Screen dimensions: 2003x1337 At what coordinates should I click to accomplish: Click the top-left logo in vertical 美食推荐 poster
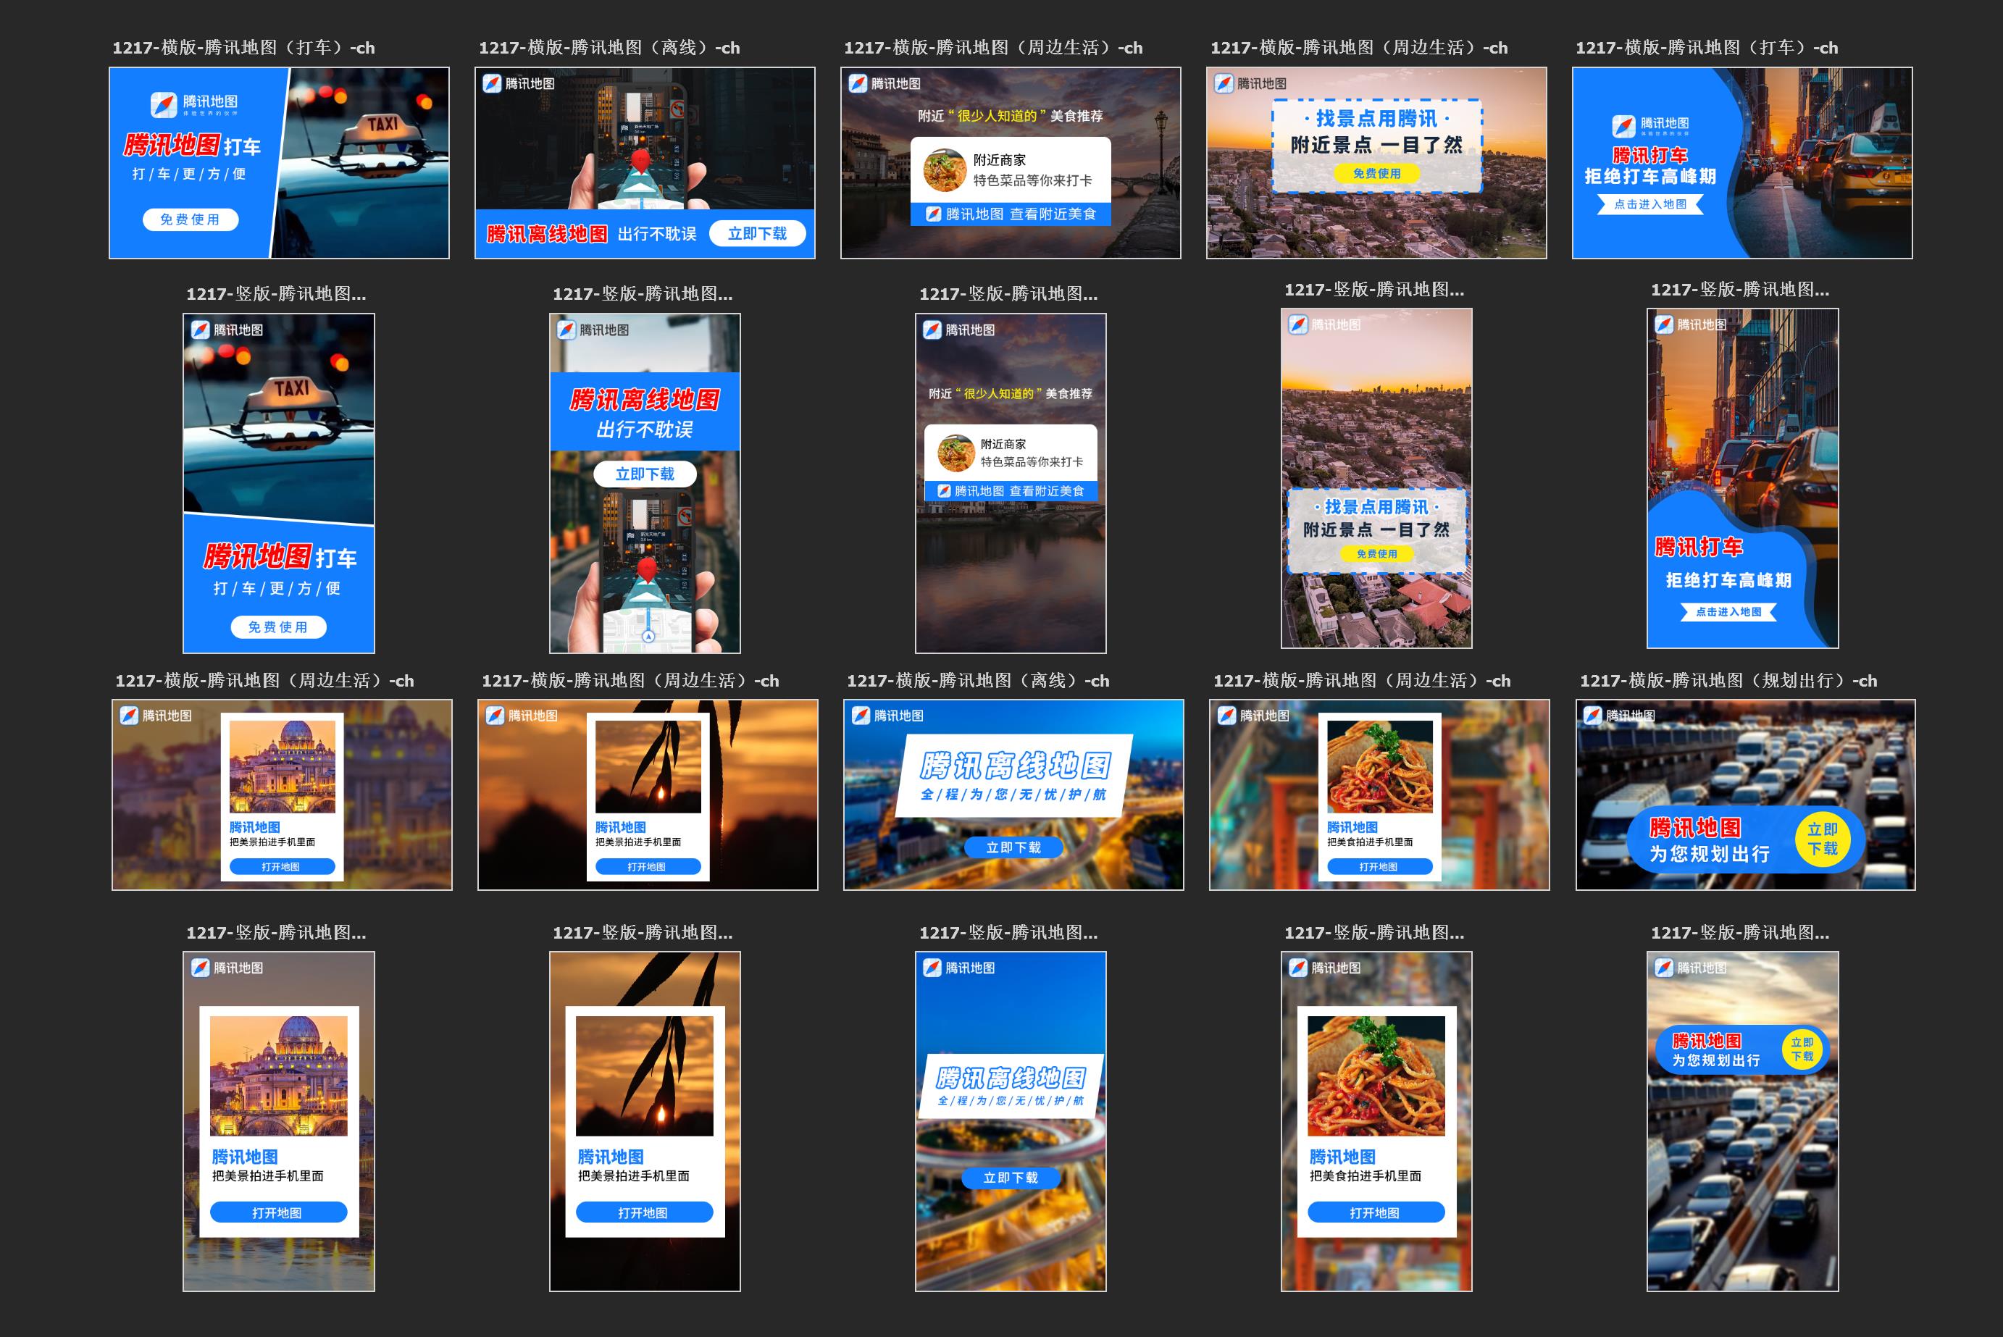click(958, 330)
